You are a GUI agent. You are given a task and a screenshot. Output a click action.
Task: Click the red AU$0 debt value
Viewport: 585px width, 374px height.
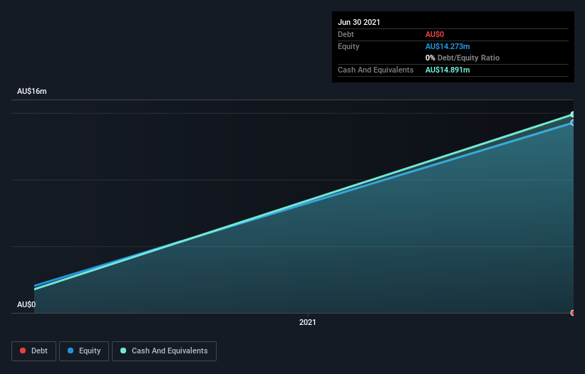pos(435,34)
